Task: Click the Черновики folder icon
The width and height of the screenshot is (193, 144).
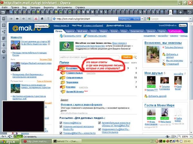Action: click(63, 83)
